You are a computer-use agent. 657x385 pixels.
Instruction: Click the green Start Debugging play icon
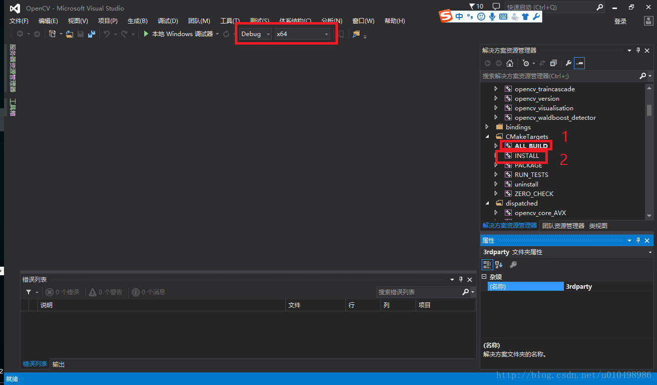pyautogui.click(x=146, y=34)
